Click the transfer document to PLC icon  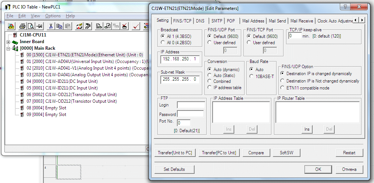pyautogui.click(x=99, y=26)
